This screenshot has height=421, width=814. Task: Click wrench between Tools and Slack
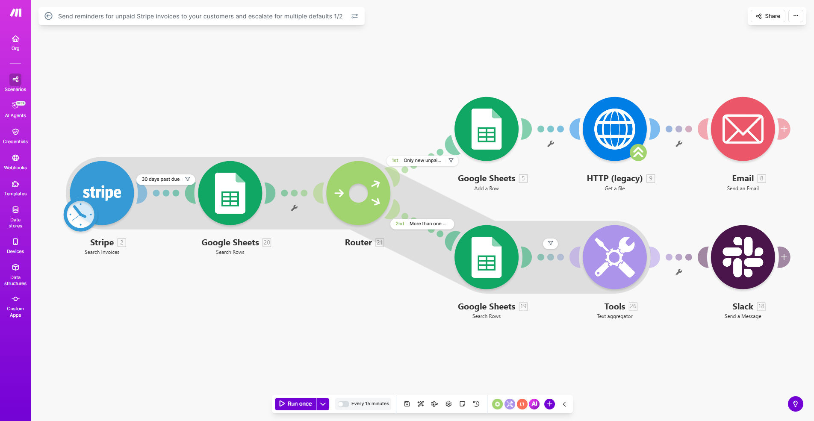point(679,272)
